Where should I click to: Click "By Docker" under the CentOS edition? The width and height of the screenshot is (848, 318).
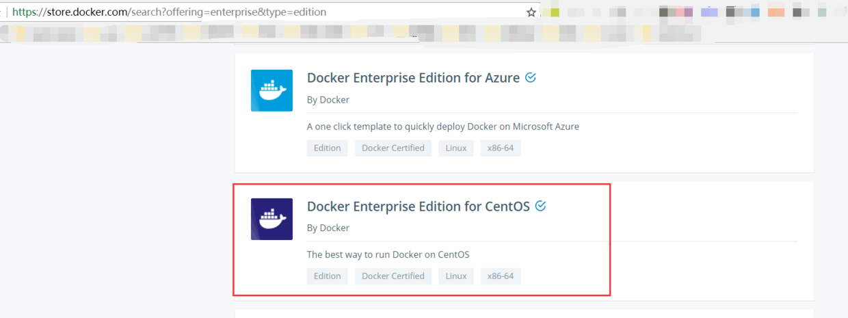(328, 228)
